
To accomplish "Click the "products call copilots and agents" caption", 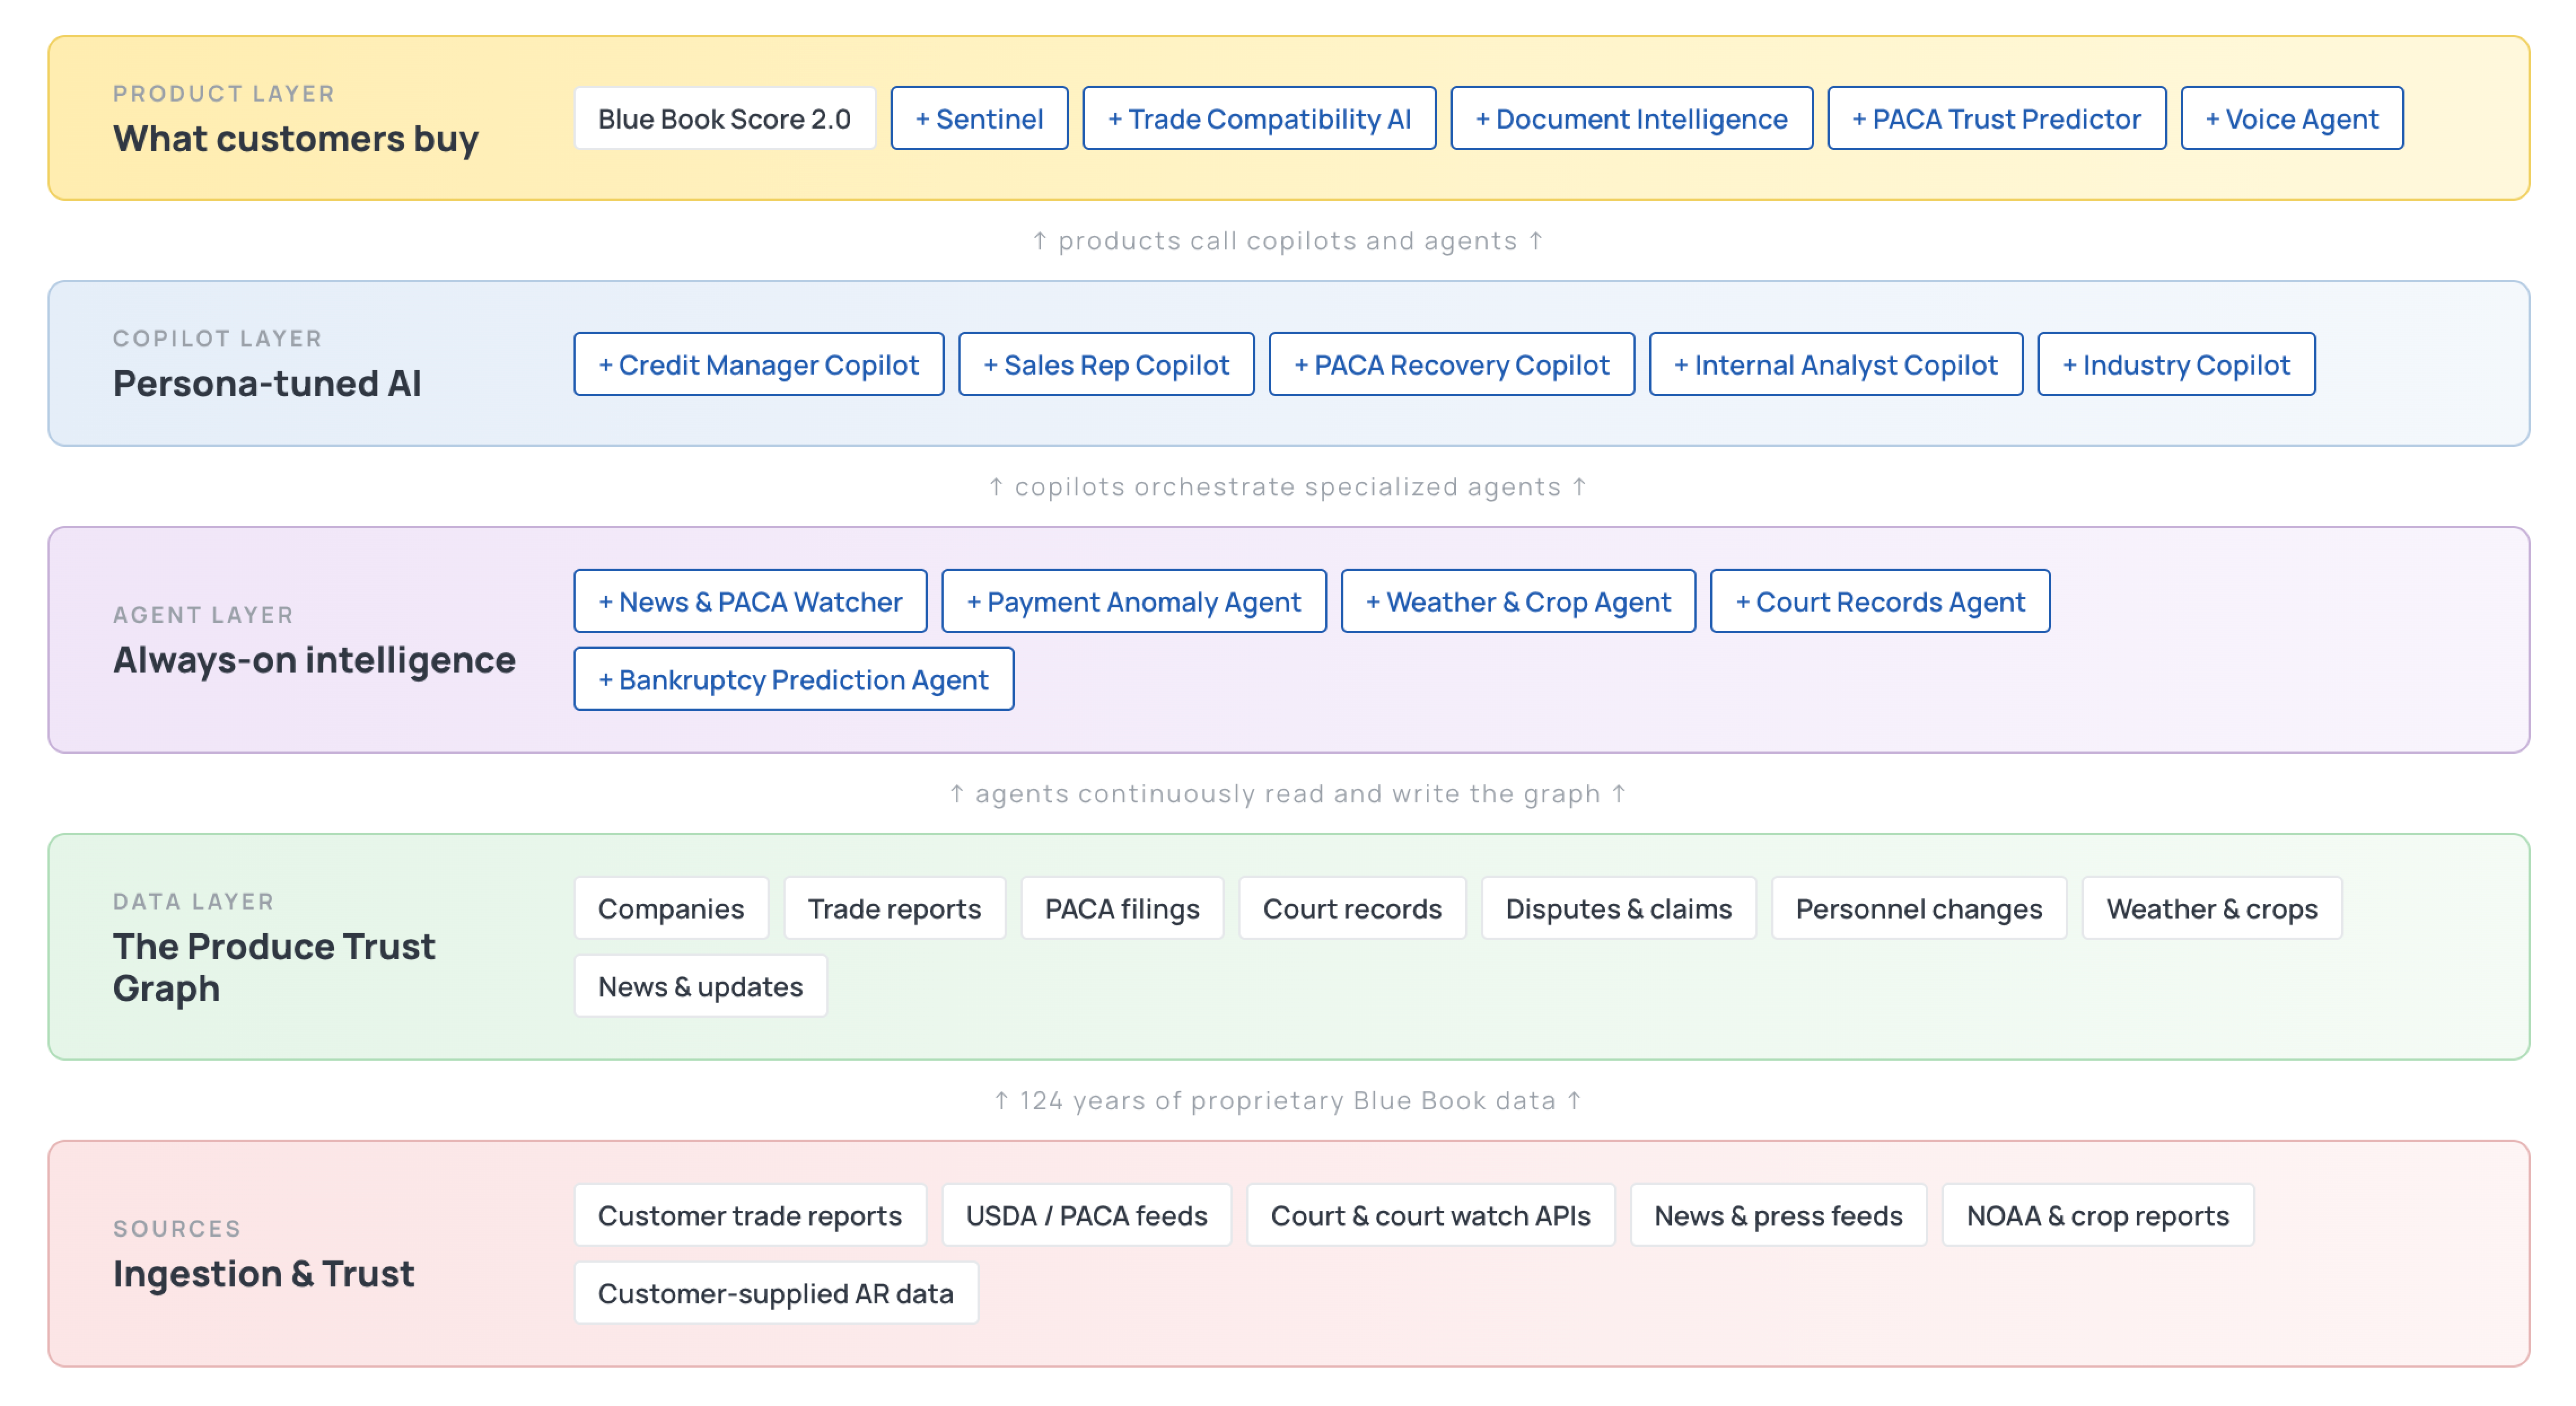I will (x=1288, y=241).
